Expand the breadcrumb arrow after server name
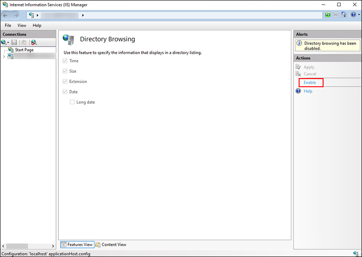 (83, 15)
